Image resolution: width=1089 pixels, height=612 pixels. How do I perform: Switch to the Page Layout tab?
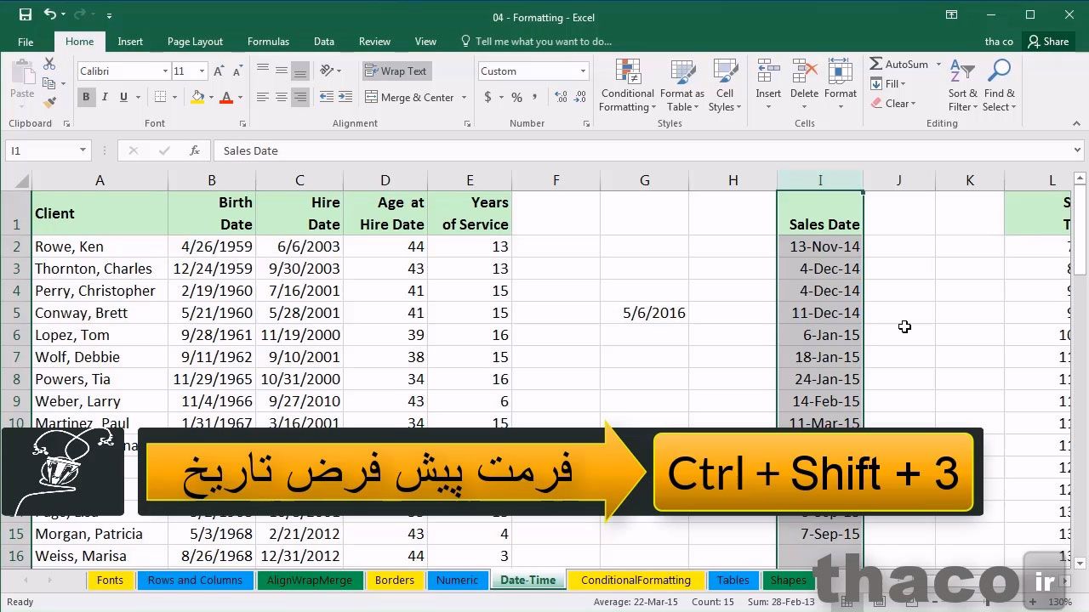click(195, 42)
